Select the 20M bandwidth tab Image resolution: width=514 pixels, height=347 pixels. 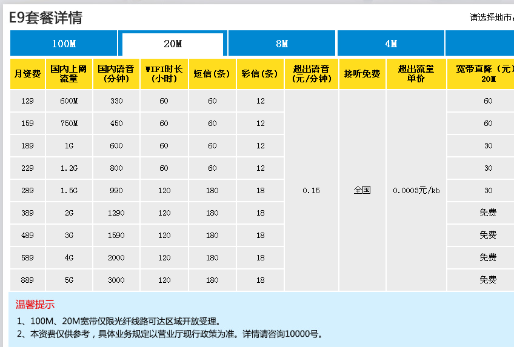click(x=173, y=44)
